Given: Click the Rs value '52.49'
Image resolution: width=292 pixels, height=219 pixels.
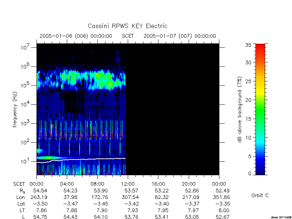Looking at the screenshot, I should [x=223, y=191].
